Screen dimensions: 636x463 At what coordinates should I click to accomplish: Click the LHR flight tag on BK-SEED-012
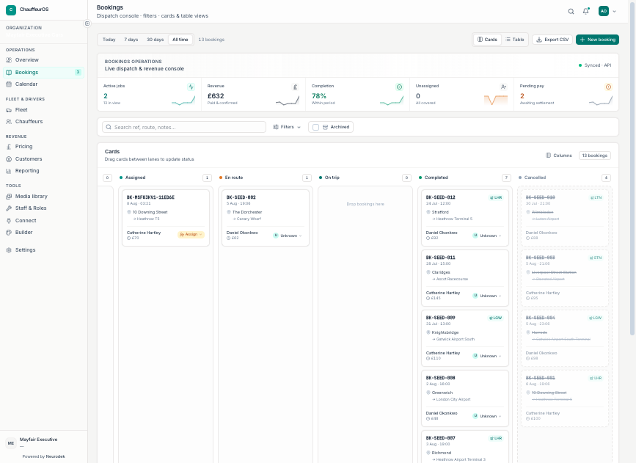click(x=496, y=197)
